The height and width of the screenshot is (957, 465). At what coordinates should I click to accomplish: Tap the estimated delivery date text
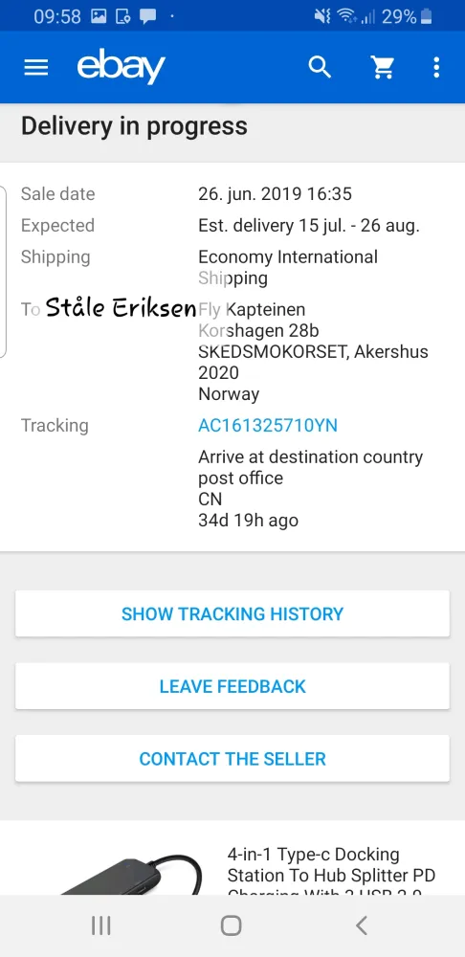click(309, 226)
